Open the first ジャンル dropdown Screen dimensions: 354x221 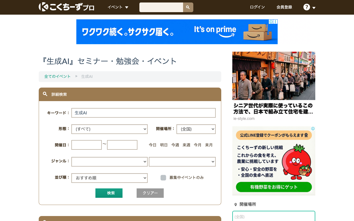click(110, 162)
